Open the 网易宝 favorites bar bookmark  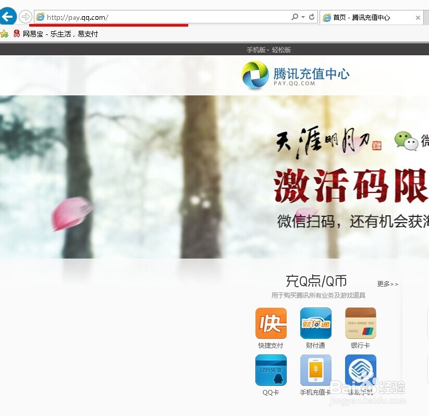(x=56, y=34)
